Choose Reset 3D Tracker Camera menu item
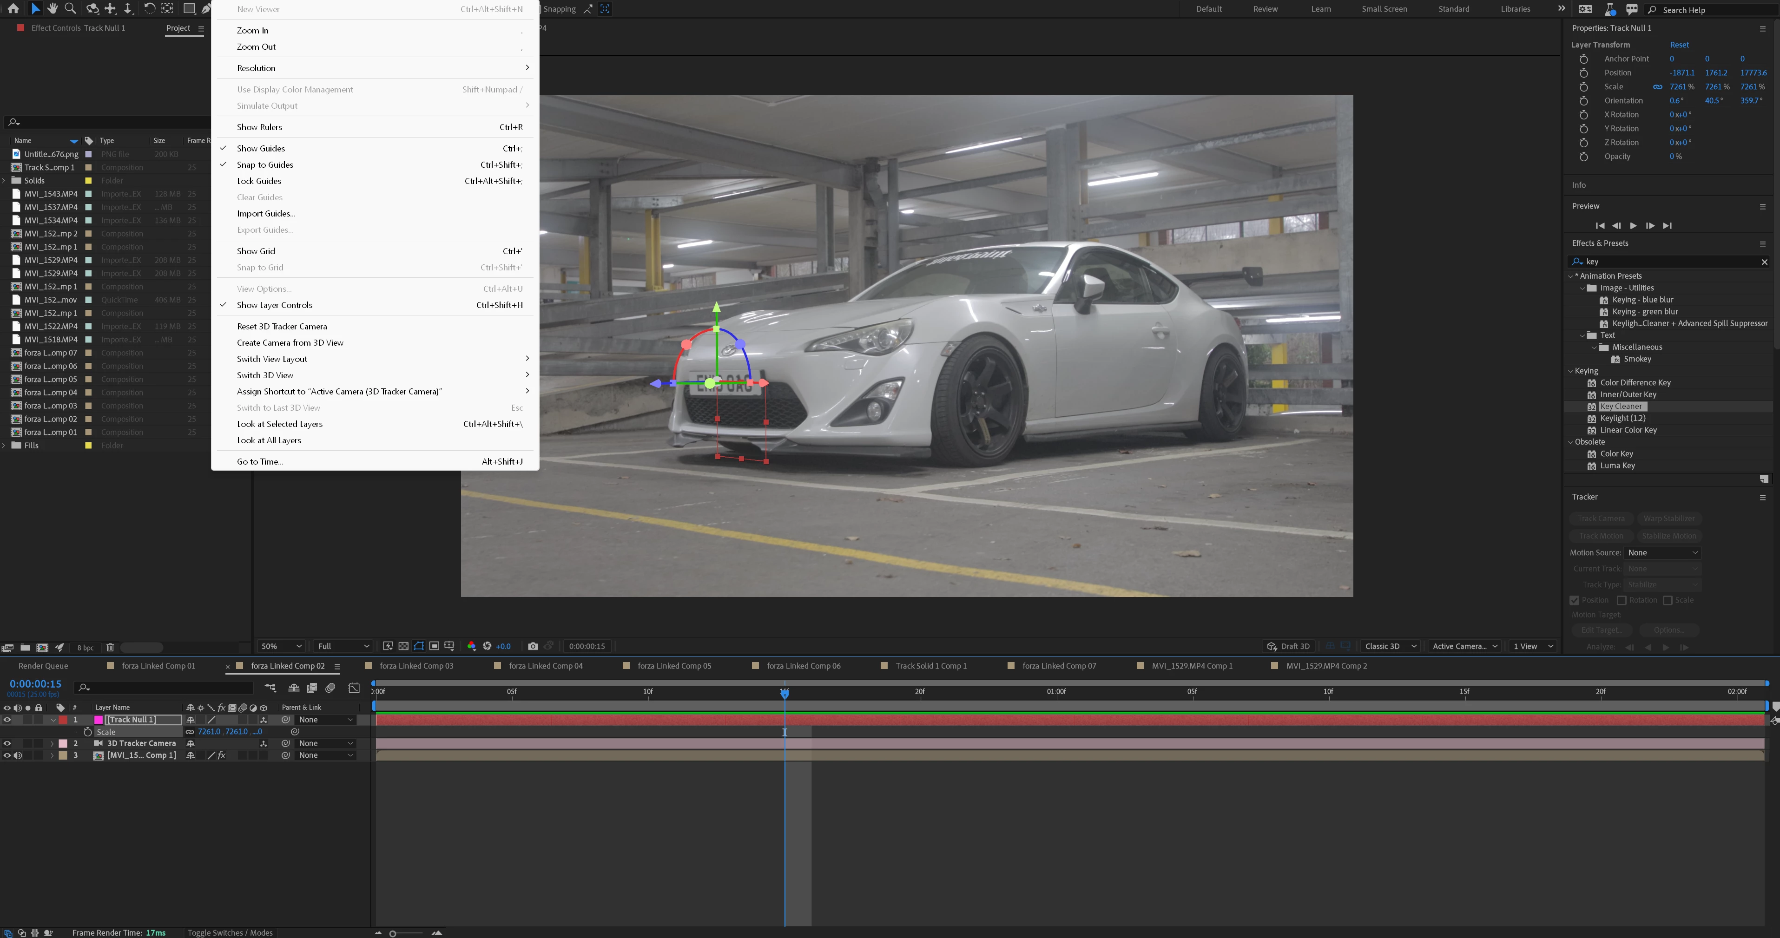The height and width of the screenshot is (938, 1780). (x=281, y=327)
